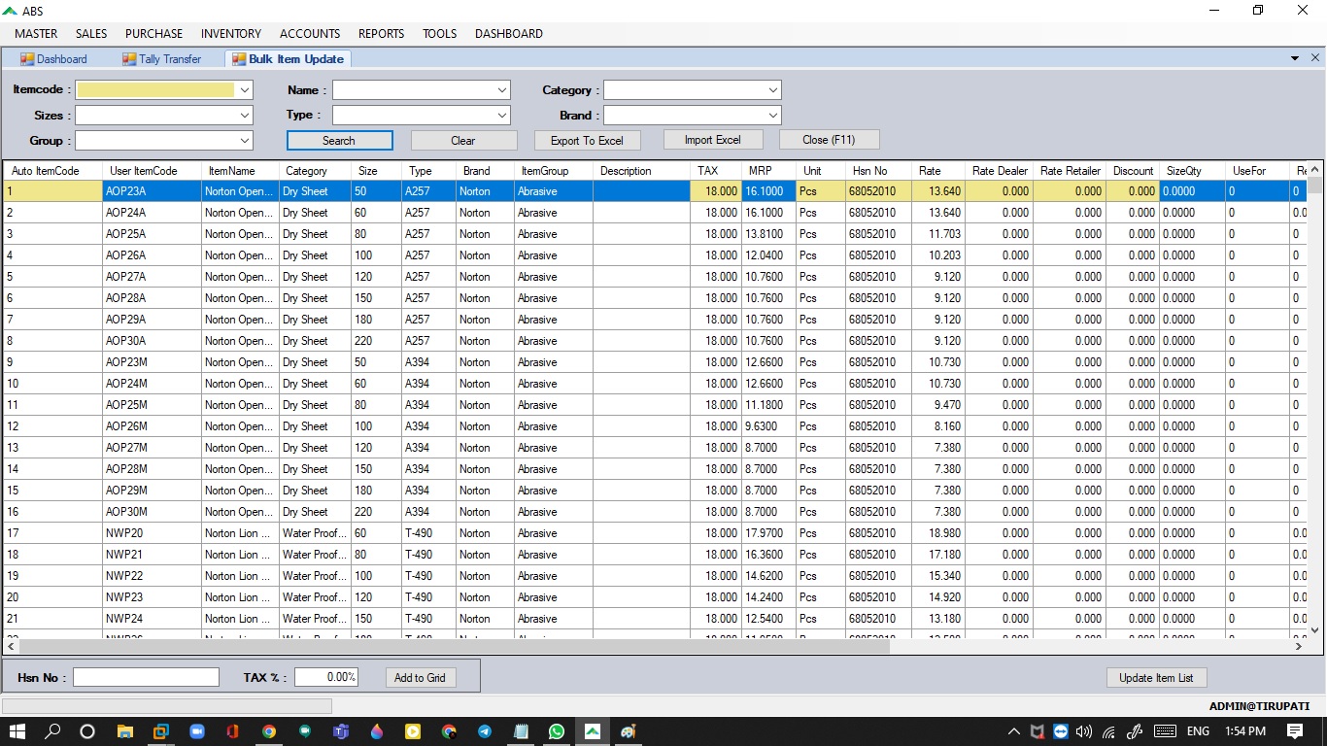The width and height of the screenshot is (1327, 746).
Task: Expand the hidden icons chevron in the tray
Action: coord(1013,731)
